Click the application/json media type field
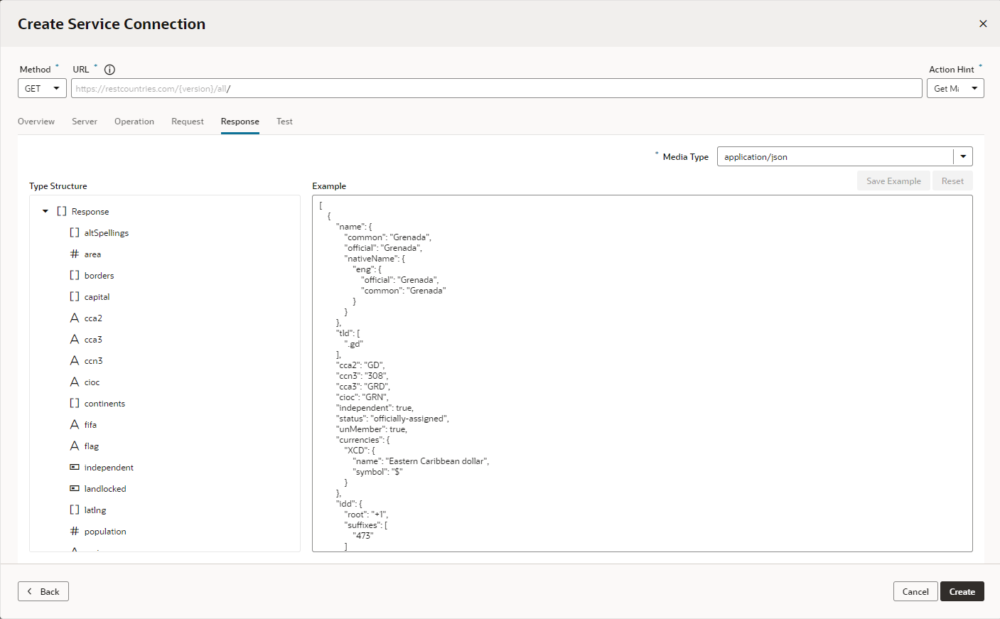 835,156
